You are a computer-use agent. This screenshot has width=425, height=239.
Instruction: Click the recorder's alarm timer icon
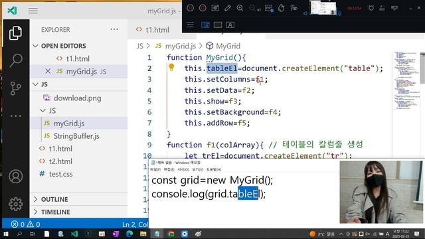(371, 8)
